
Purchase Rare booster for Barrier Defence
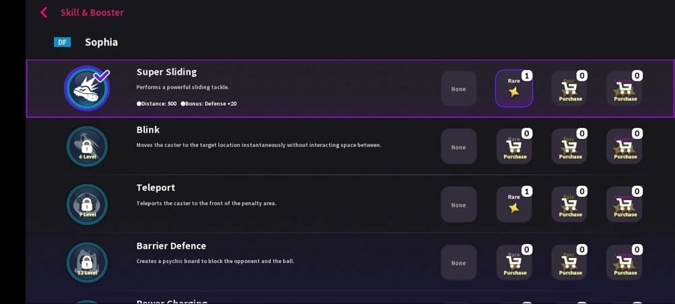515,262
